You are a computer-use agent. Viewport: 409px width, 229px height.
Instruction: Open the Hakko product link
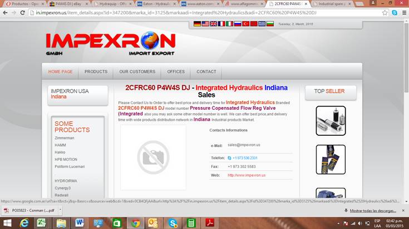tap(60, 152)
